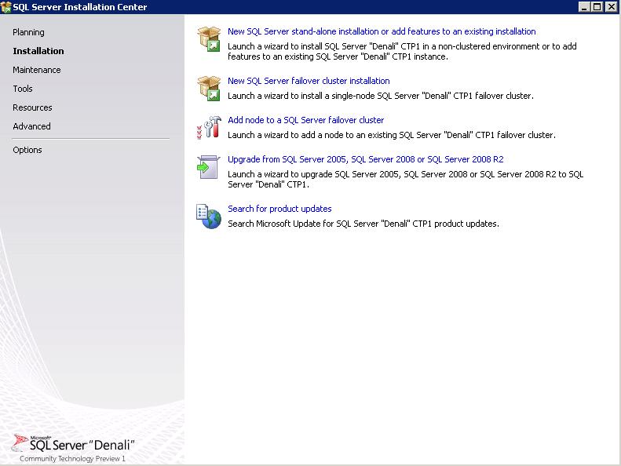621x466 pixels.
Task: Open Add node to a failover cluster
Action: [x=305, y=120]
